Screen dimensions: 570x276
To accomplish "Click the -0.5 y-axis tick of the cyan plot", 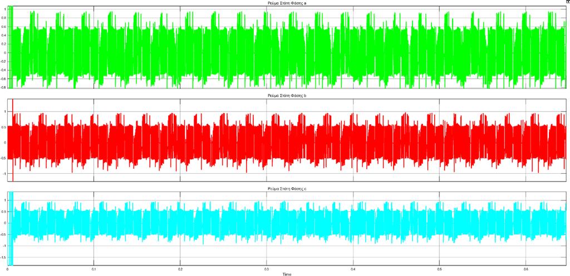I will click(3, 234).
